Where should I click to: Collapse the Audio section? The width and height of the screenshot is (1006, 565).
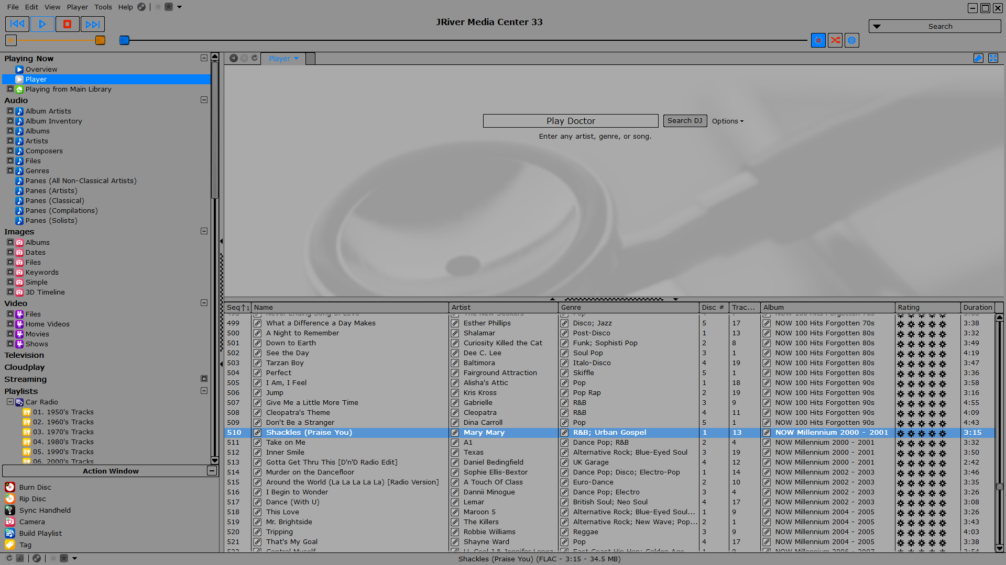click(x=204, y=100)
